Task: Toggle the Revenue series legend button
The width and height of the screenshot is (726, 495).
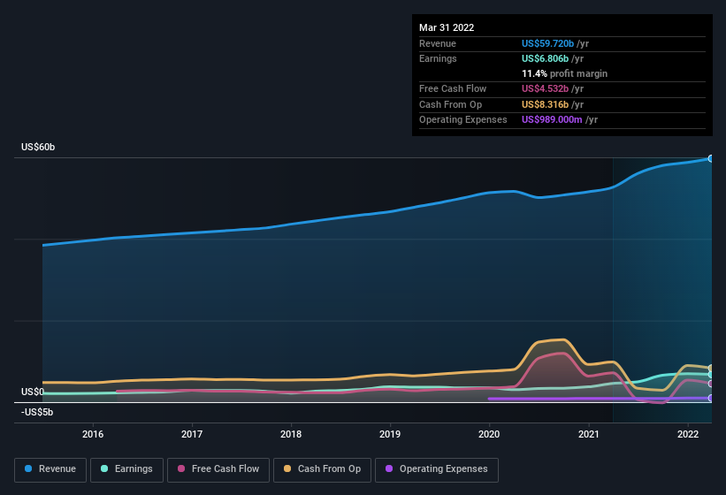Action: tap(50, 469)
